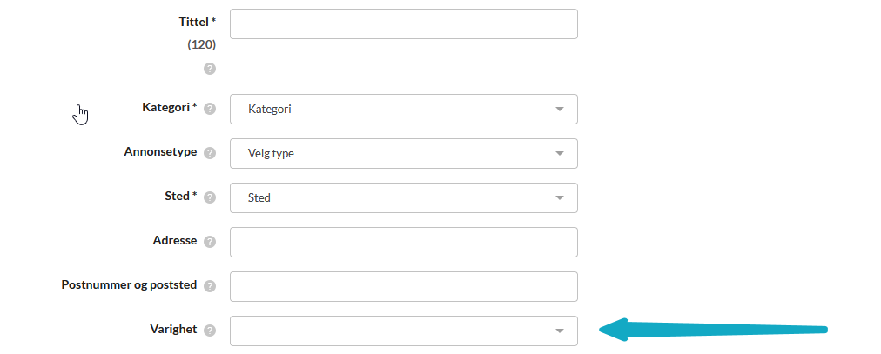Image resolution: width=881 pixels, height=354 pixels.
Task: Click the help icon below Tittel
Action: click(x=210, y=69)
